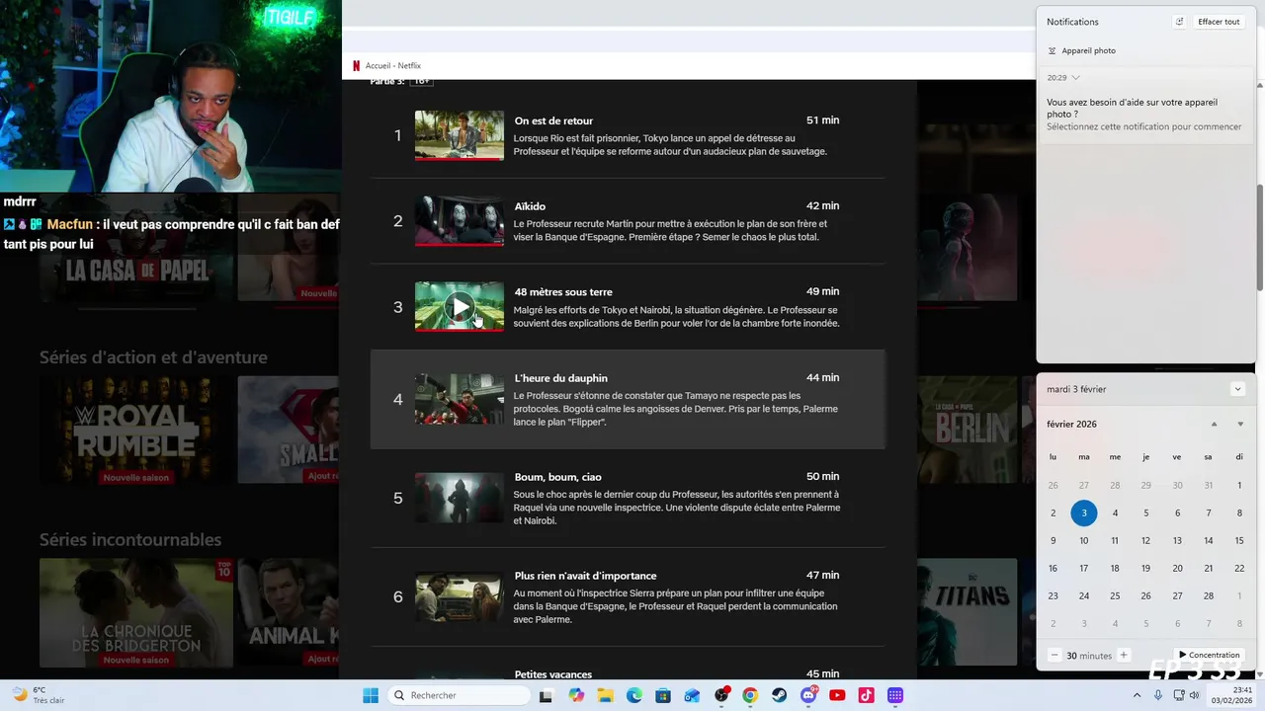The image size is (1265, 711).
Task: Click the 'février 2026' month header
Action: click(1071, 425)
